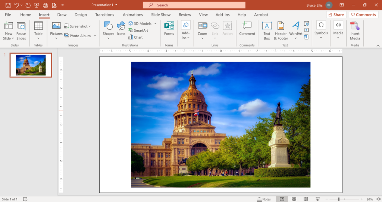
Task: Click the Save icon in title bar
Action: coord(8,5)
